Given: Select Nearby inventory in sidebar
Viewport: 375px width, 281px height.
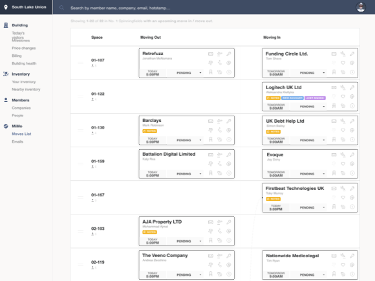Looking at the screenshot, I should click(x=26, y=90).
